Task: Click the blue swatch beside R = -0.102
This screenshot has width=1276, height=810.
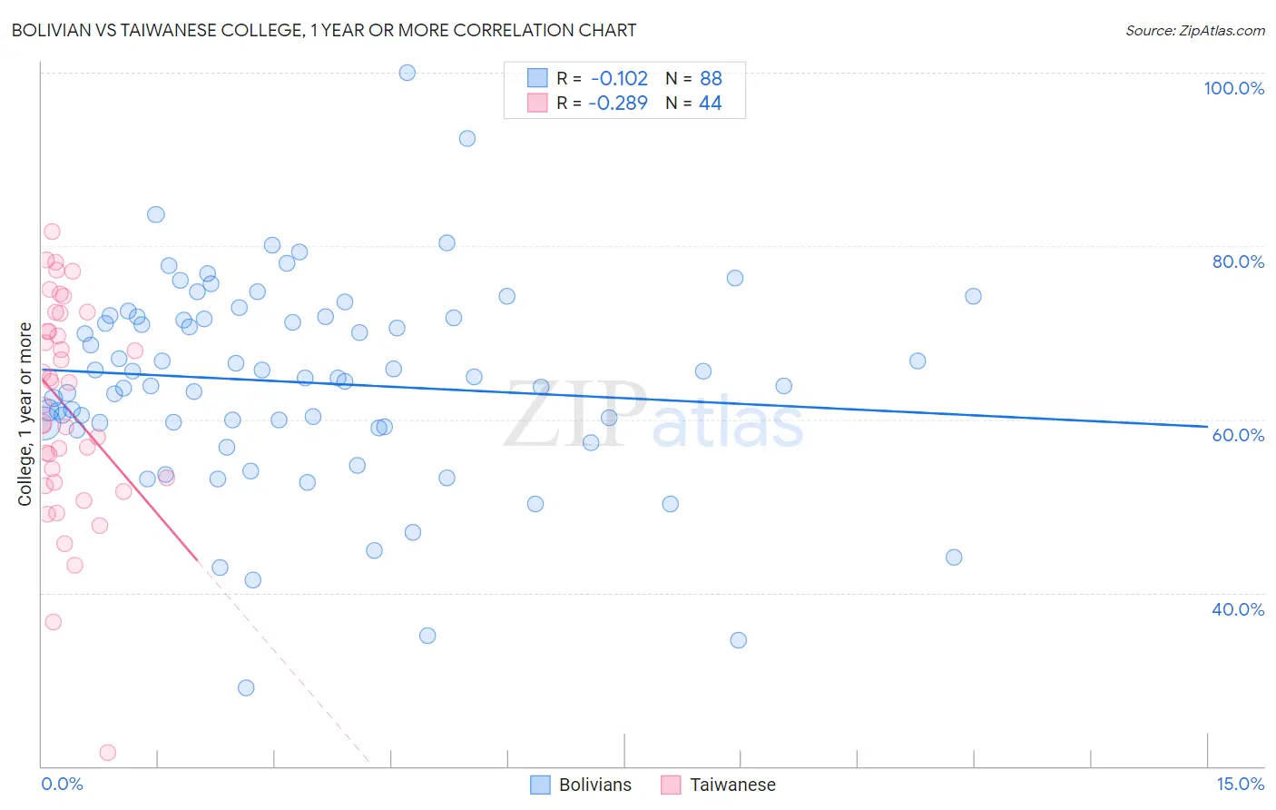Action: (x=537, y=78)
